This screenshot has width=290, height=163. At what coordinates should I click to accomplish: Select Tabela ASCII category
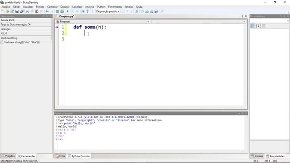click(x=26, y=20)
